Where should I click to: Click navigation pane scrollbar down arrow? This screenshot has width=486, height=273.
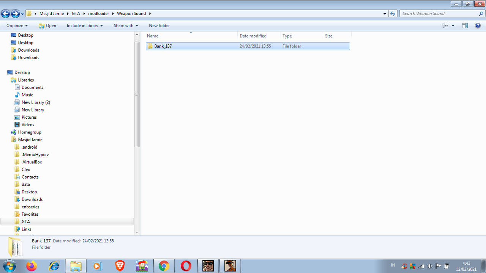(x=137, y=232)
